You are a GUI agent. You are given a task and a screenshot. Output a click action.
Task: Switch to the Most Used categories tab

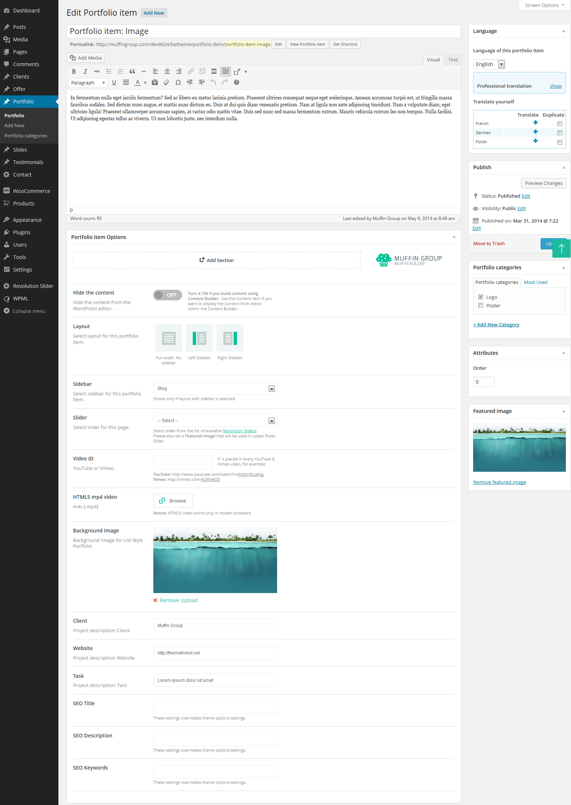point(536,282)
